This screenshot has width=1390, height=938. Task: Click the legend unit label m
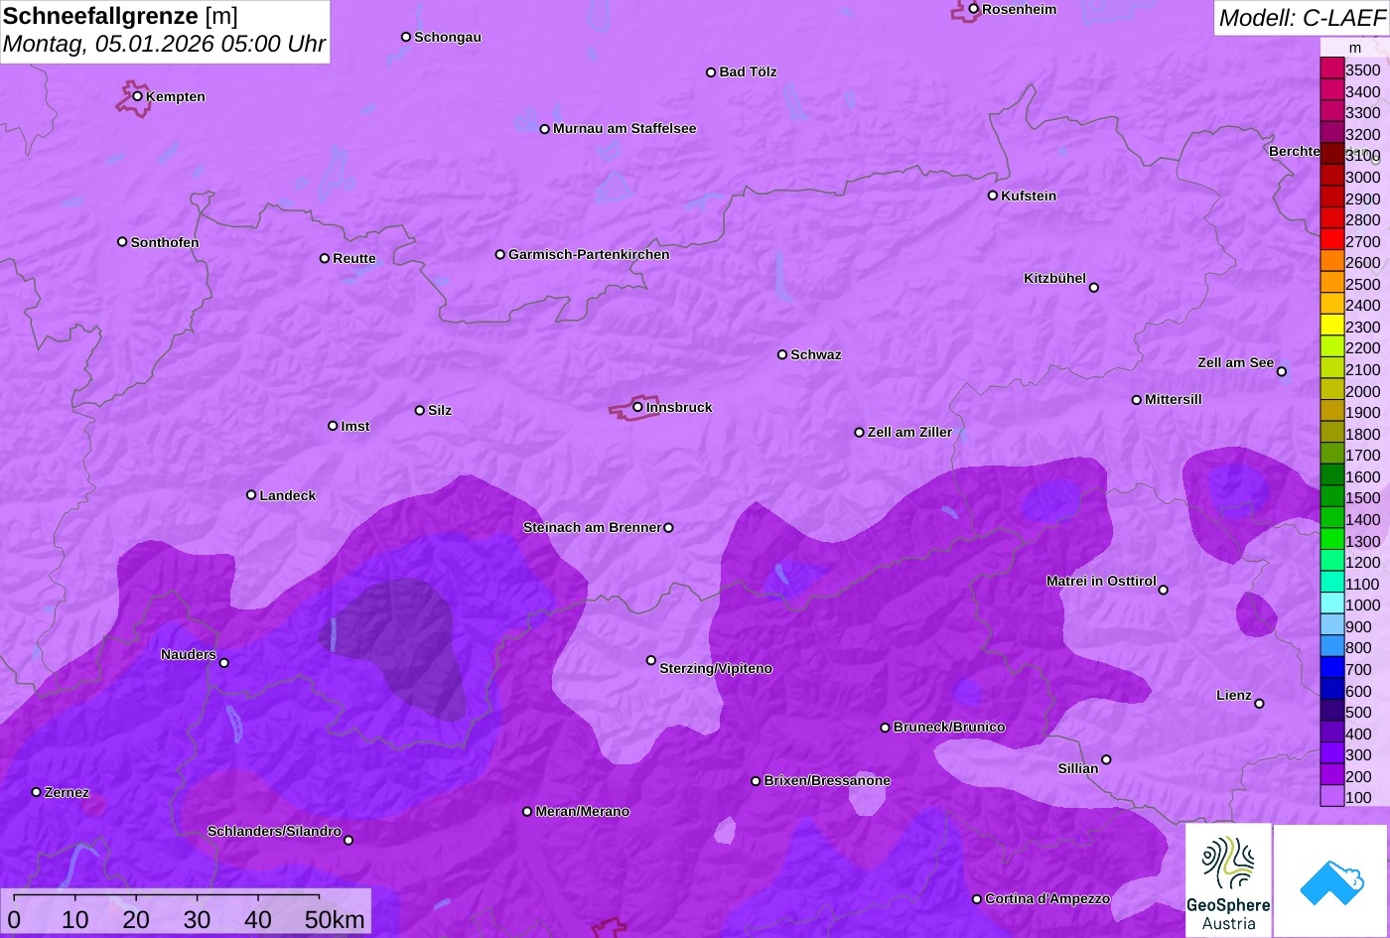[x=1355, y=48]
